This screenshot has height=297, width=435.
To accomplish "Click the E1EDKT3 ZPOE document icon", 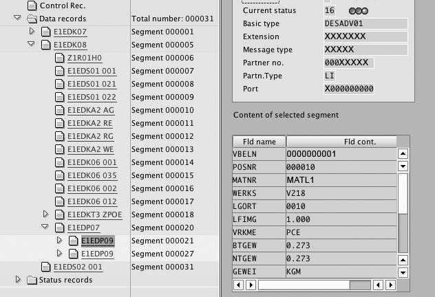I will tap(60, 214).
